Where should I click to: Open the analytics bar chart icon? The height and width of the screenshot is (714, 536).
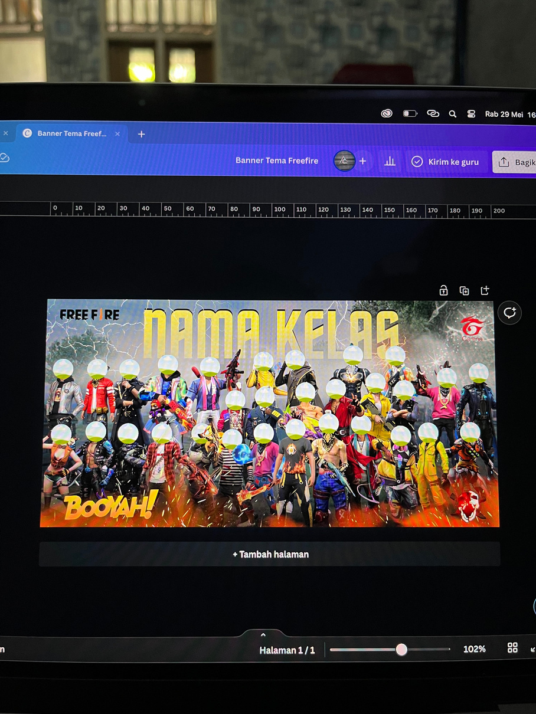[390, 161]
